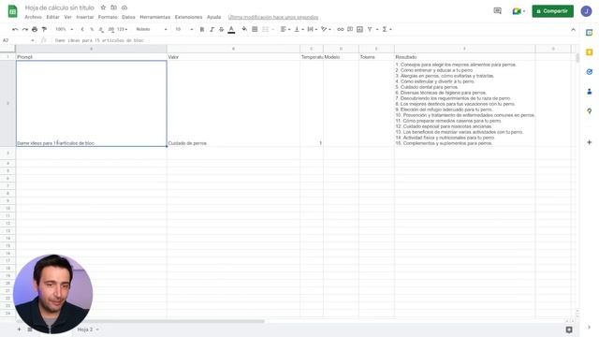
Task: Click the undo arrow icon
Action: point(15,29)
